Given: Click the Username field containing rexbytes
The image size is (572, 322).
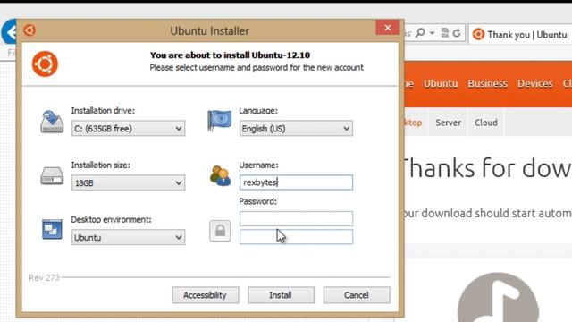Looking at the screenshot, I should click(296, 182).
